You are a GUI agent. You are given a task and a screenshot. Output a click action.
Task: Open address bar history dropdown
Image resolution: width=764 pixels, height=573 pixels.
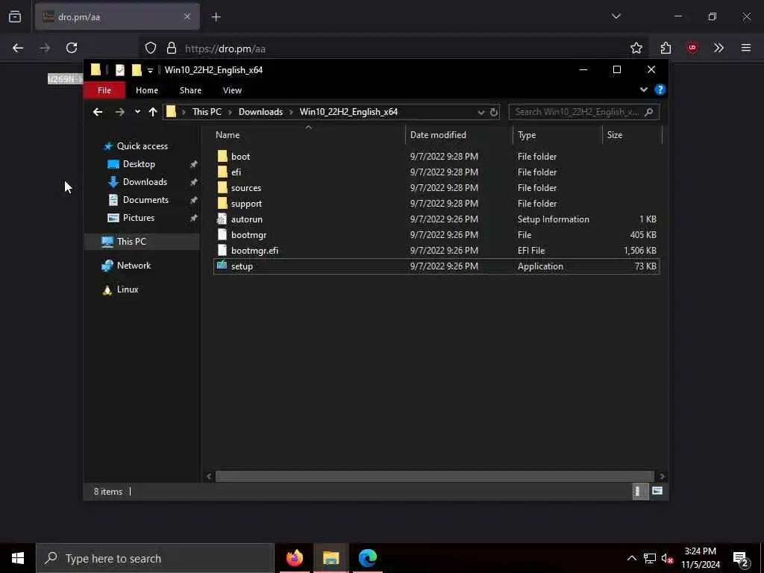(x=481, y=113)
